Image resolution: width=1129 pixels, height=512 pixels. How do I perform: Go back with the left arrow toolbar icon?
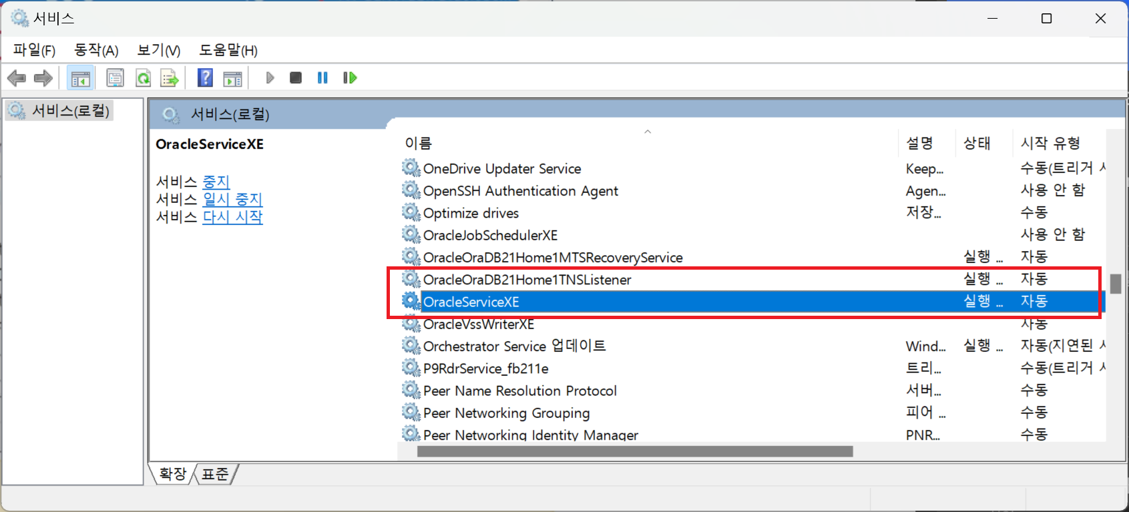(x=17, y=78)
